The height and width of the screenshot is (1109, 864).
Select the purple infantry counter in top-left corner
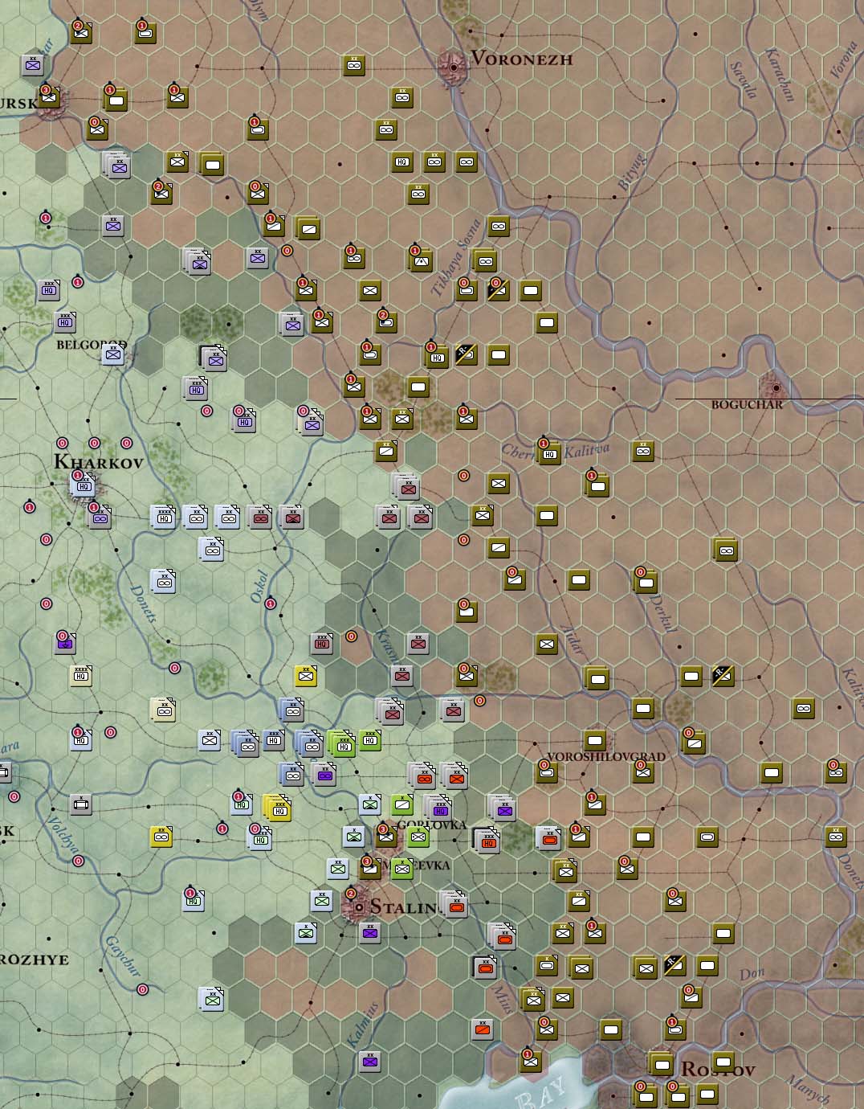(33, 66)
